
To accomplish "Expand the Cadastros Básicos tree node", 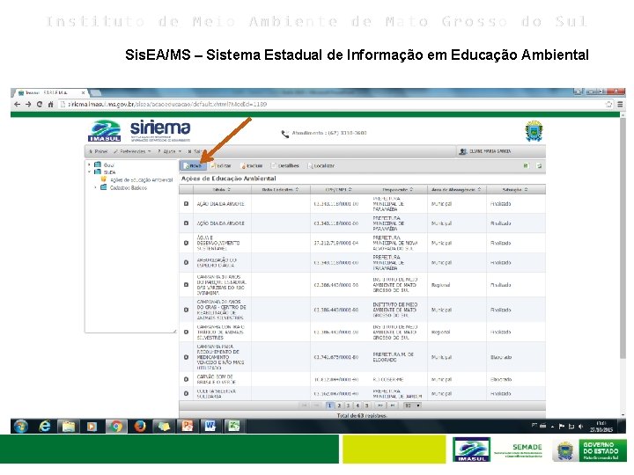I will pos(95,187).
